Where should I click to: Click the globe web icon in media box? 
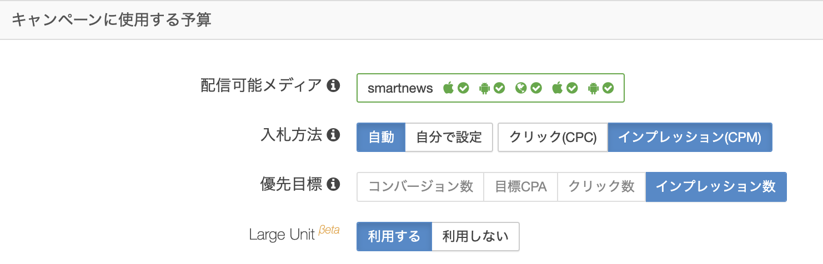pyautogui.click(x=521, y=88)
